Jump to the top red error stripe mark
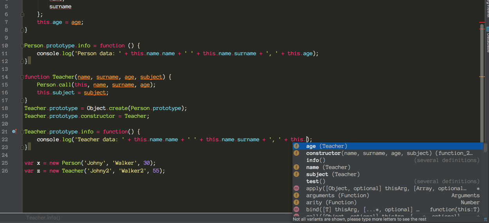489x223 pixels. tap(482, 22)
